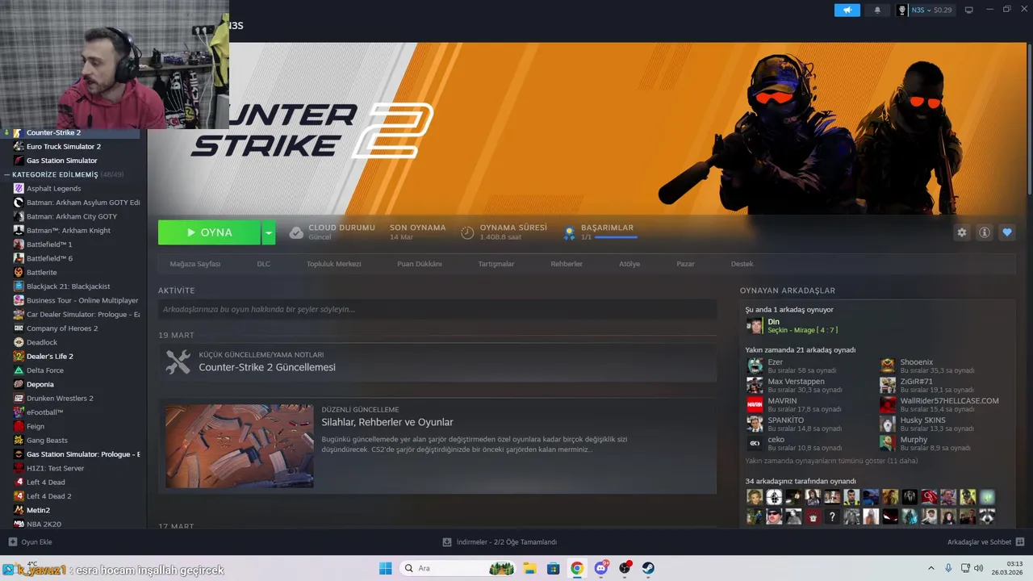Open the DLC tab
The height and width of the screenshot is (581, 1033).
pos(263,264)
